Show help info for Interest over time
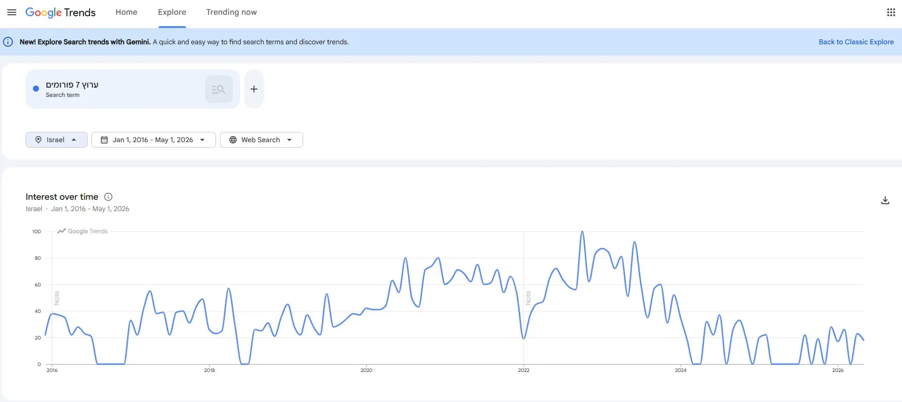 click(108, 197)
